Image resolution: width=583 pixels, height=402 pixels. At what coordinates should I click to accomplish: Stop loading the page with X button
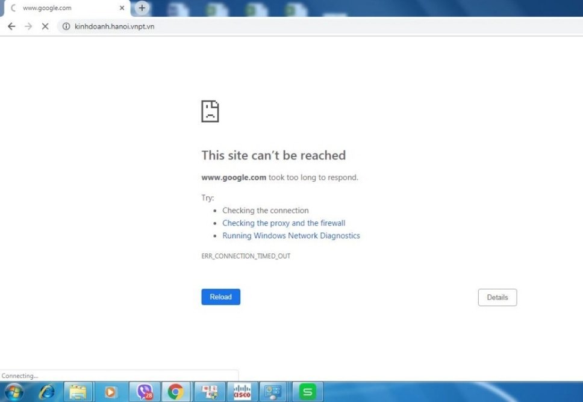coord(45,26)
